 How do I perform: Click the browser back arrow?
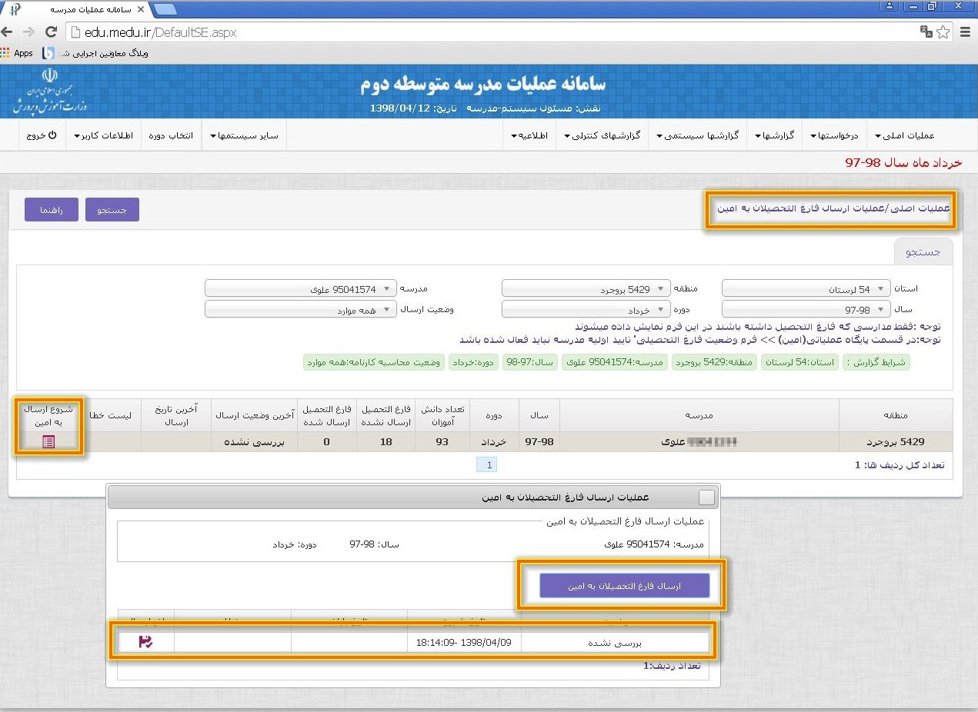pyautogui.click(x=8, y=32)
